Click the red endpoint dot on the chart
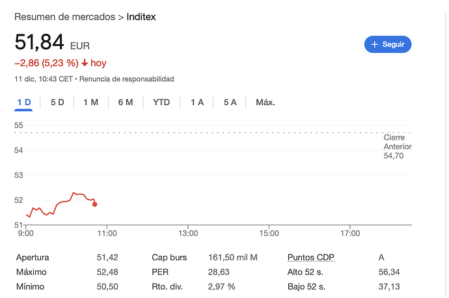 click(x=95, y=205)
